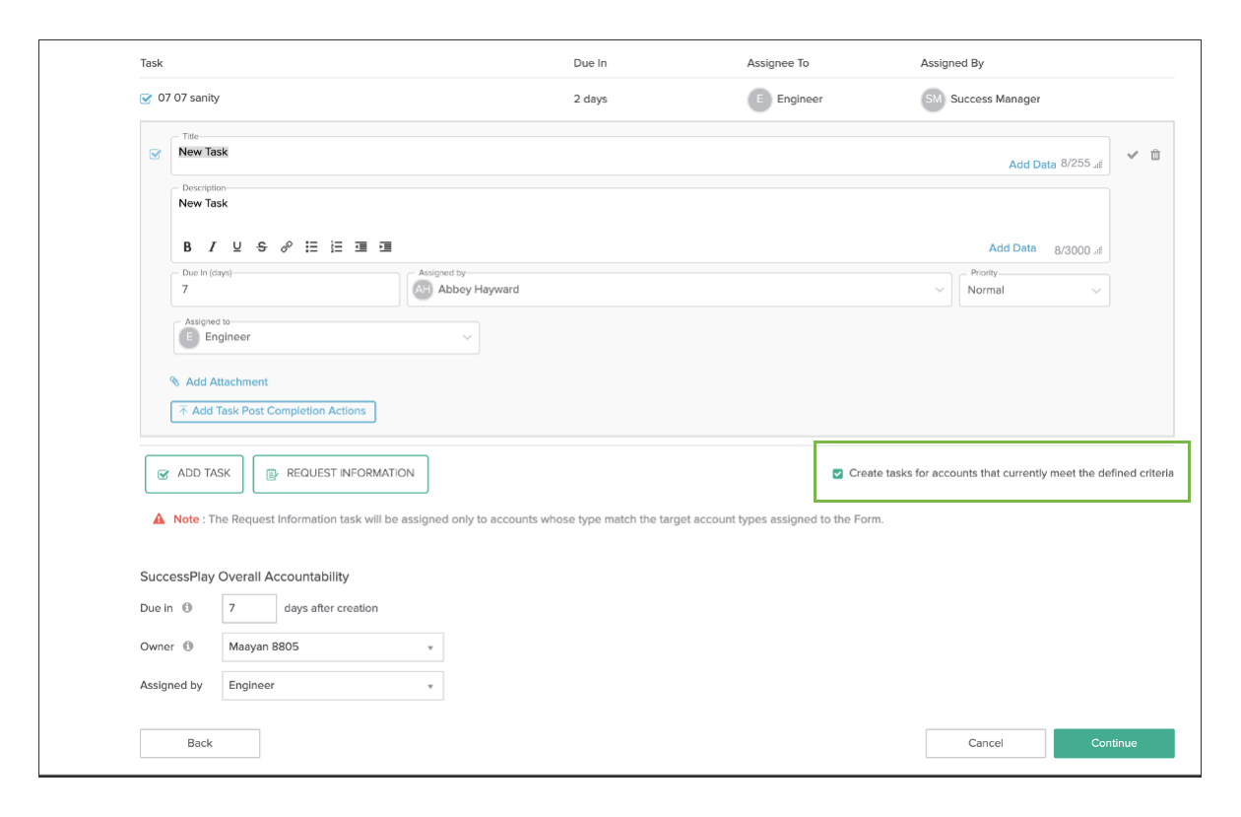Click the red warning Note icon
This screenshot has width=1241, height=817.
pyautogui.click(x=159, y=518)
